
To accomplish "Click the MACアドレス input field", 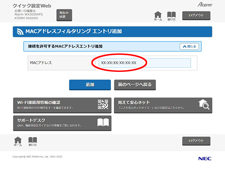I will coord(144,63).
